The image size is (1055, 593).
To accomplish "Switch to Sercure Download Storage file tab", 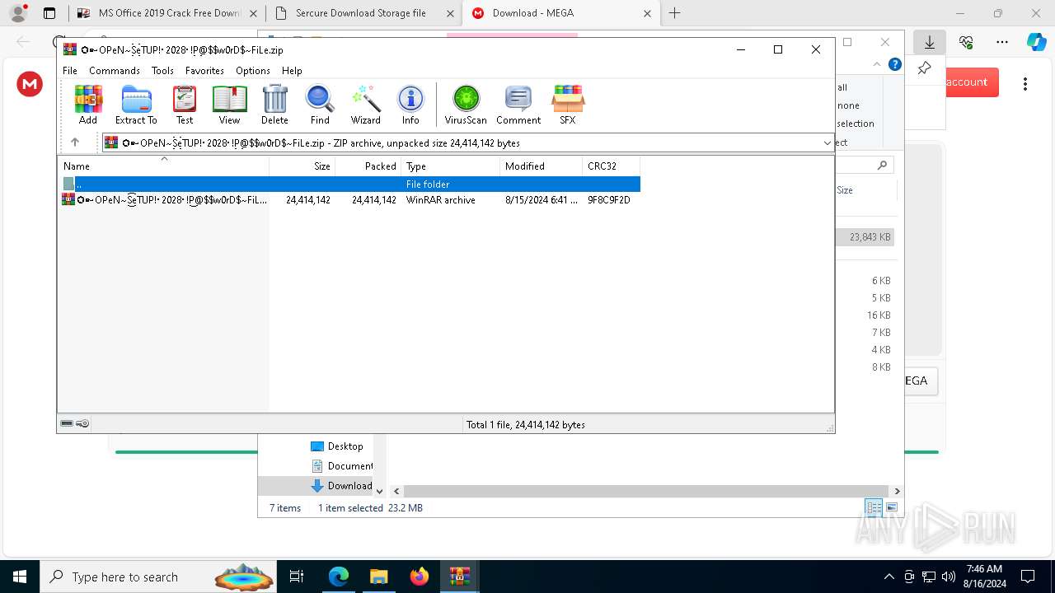I will click(x=364, y=13).
